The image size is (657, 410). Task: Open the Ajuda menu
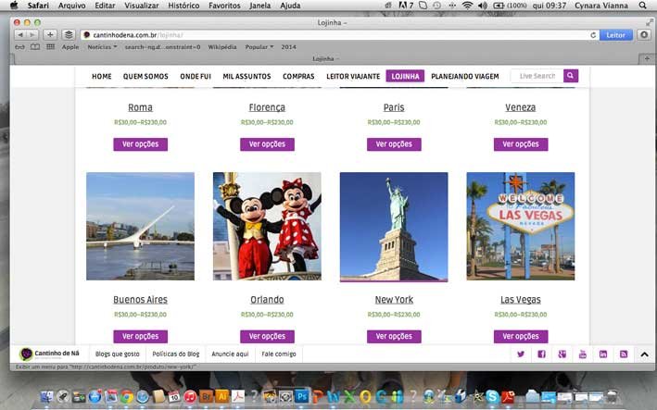coord(290,6)
